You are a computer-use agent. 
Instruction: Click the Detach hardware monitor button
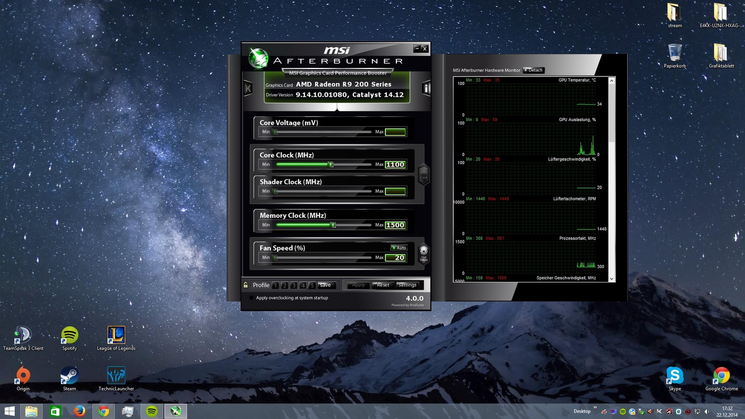coord(534,70)
